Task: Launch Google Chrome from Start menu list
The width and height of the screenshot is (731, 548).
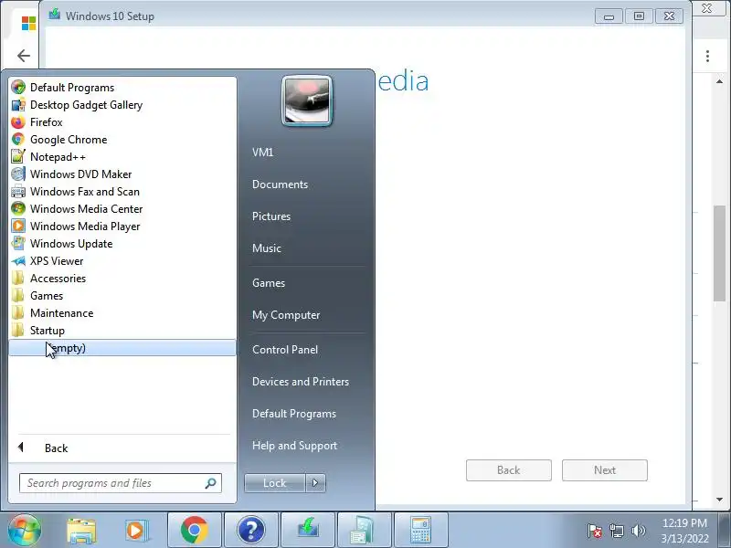Action: click(x=122, y=140)
